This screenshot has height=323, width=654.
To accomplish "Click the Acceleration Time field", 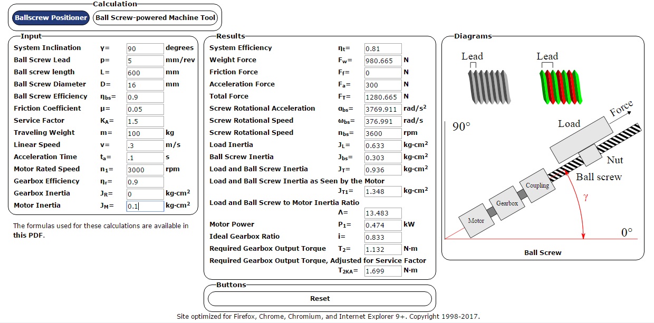I will click(146, 158).
